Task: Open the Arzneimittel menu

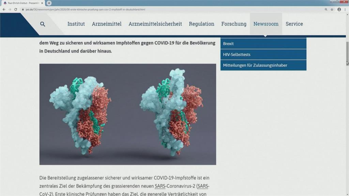Action: pyautogui.click(x=107, y=24)
